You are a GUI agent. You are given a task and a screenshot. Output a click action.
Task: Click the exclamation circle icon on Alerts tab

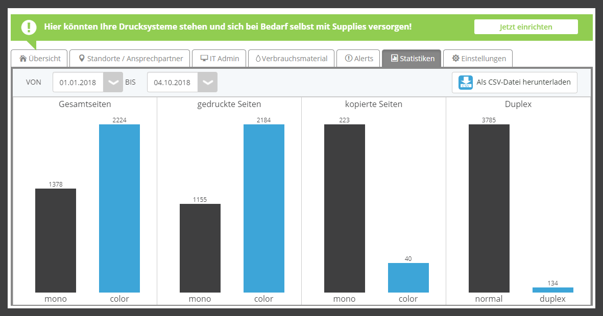(x=348, y=59)
